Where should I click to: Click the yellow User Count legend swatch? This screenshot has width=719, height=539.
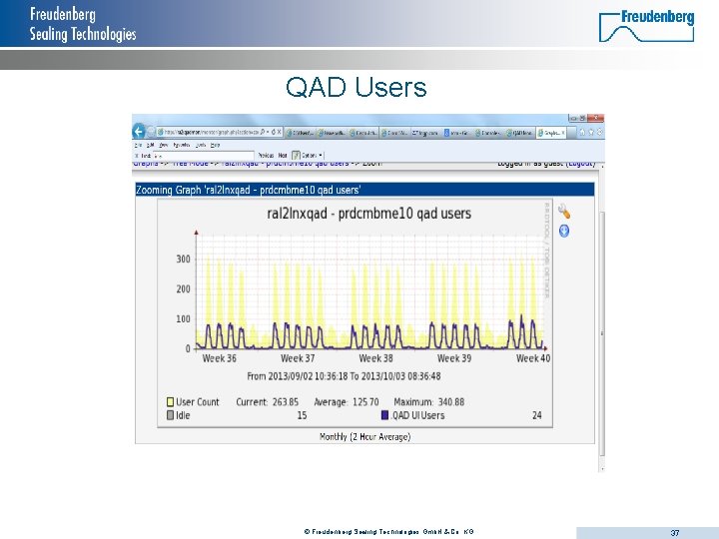tap(170, 402)
